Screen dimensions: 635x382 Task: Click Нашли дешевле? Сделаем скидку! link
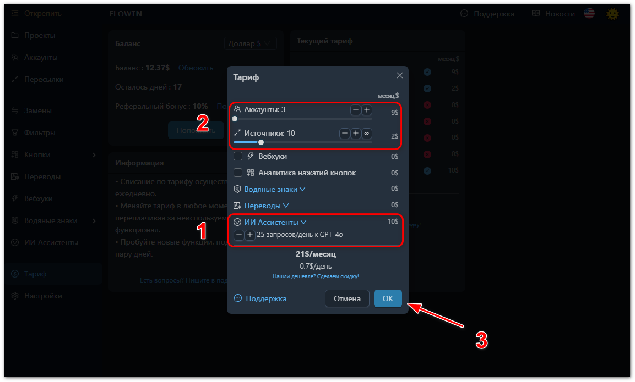click(316, 276)
